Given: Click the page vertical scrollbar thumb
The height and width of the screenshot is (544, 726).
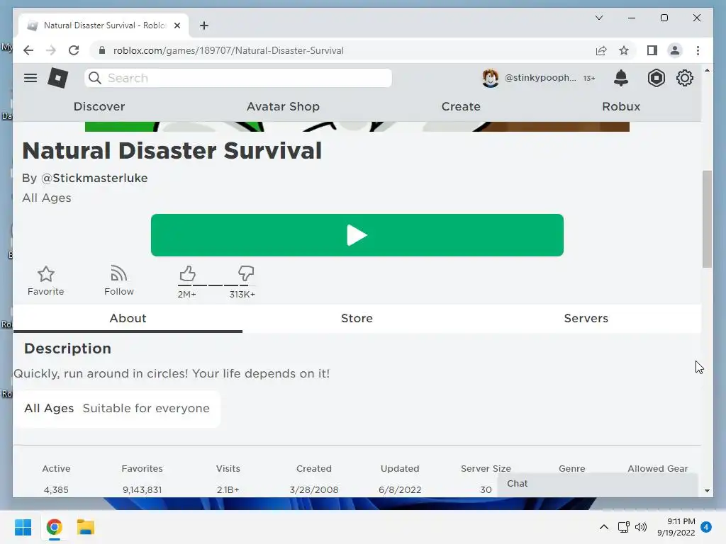Looking at the screenshot, I should (x=707, y=219).
